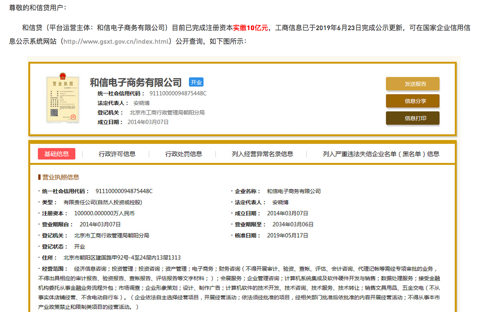Click the 企业名称 value in license info
Image resolution: width=478 pixels, height=312 pixels.
tap(294, 191)
